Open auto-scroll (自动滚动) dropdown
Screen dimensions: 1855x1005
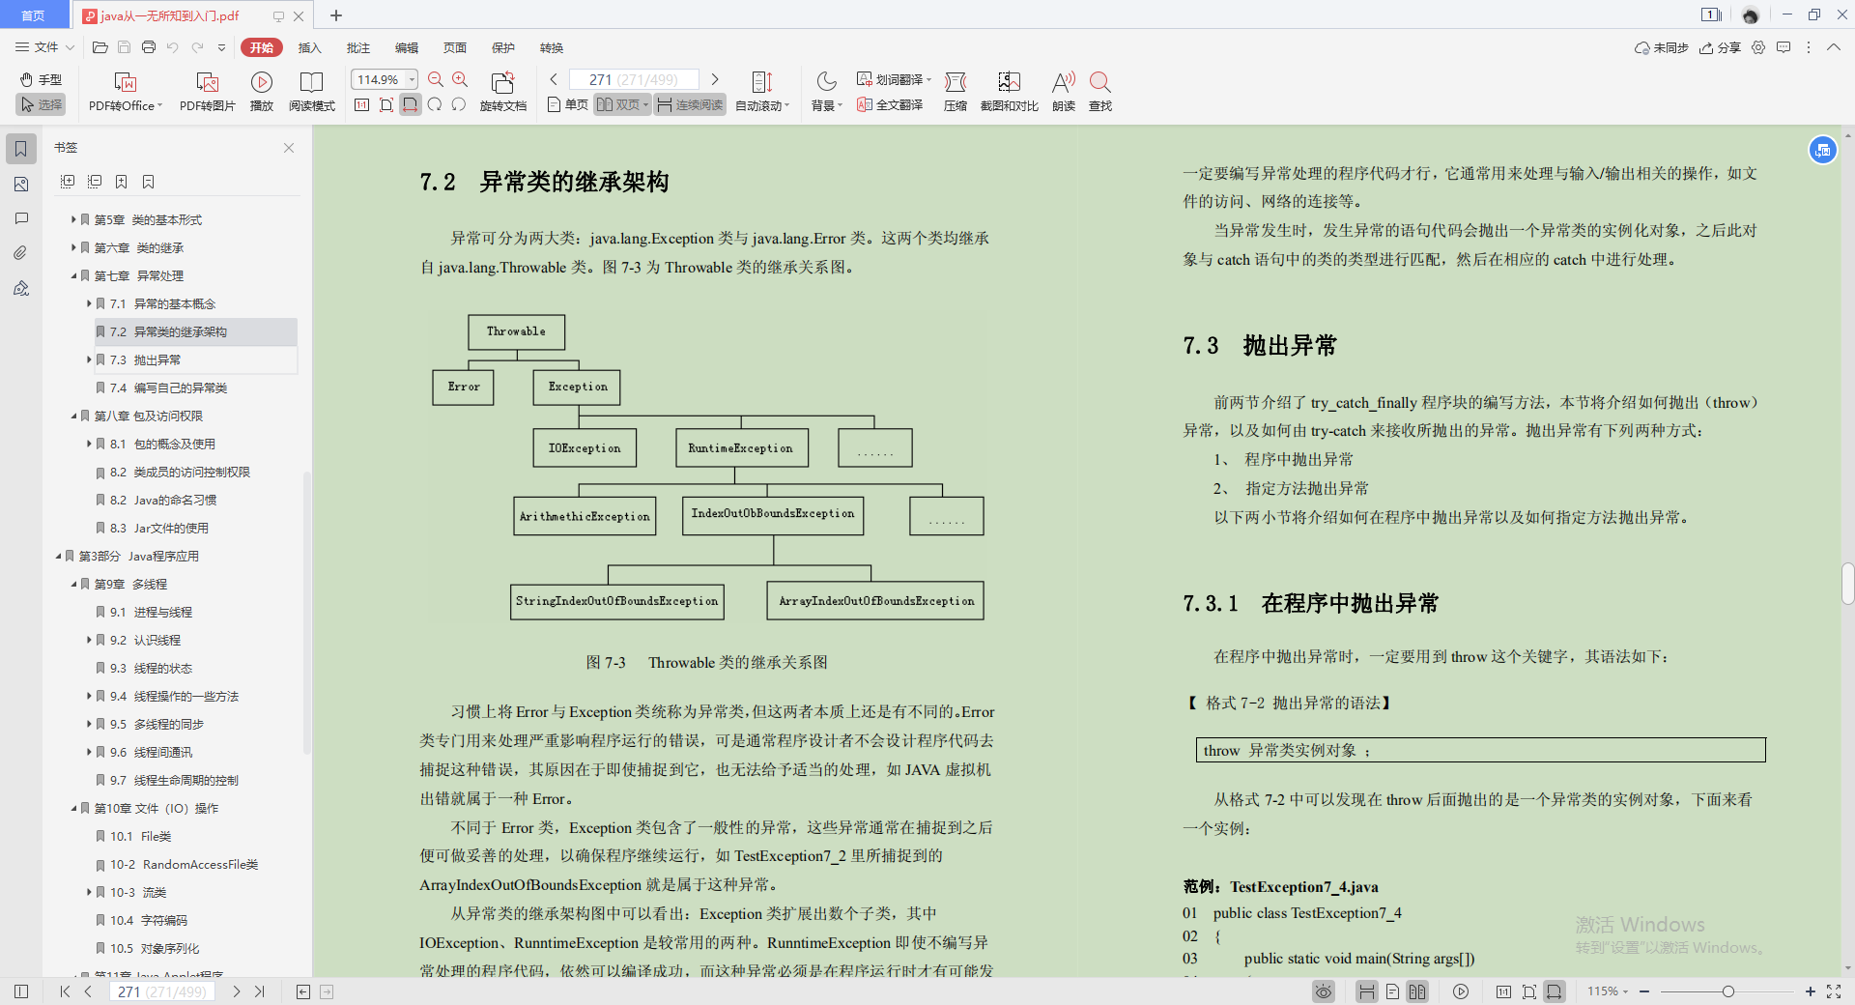coord(762,92)
